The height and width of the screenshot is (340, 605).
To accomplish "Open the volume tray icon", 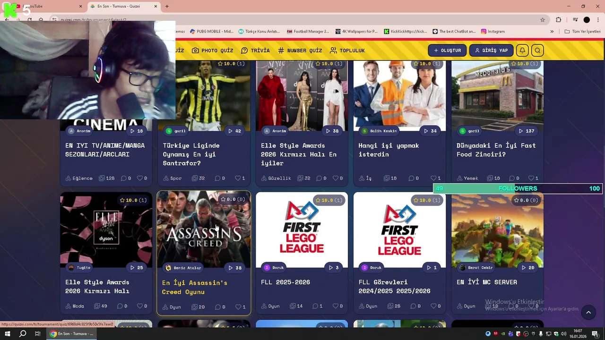I will [x=564, y=334].
